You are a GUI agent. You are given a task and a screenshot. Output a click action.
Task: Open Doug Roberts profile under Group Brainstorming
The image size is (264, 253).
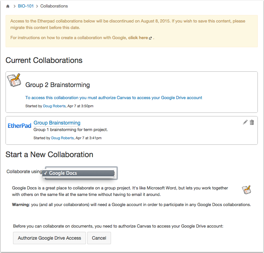click(x=63, y=138)
